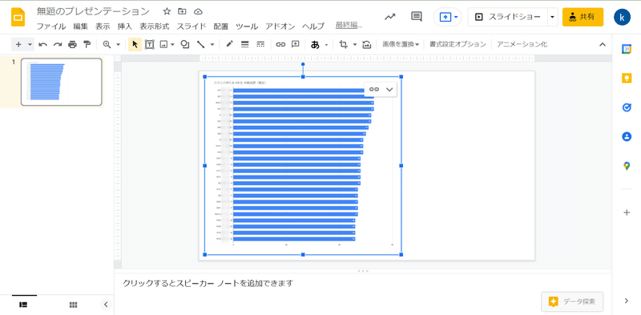Start the スライドショー presentation

pyautogui.click(x=507, y=17)
